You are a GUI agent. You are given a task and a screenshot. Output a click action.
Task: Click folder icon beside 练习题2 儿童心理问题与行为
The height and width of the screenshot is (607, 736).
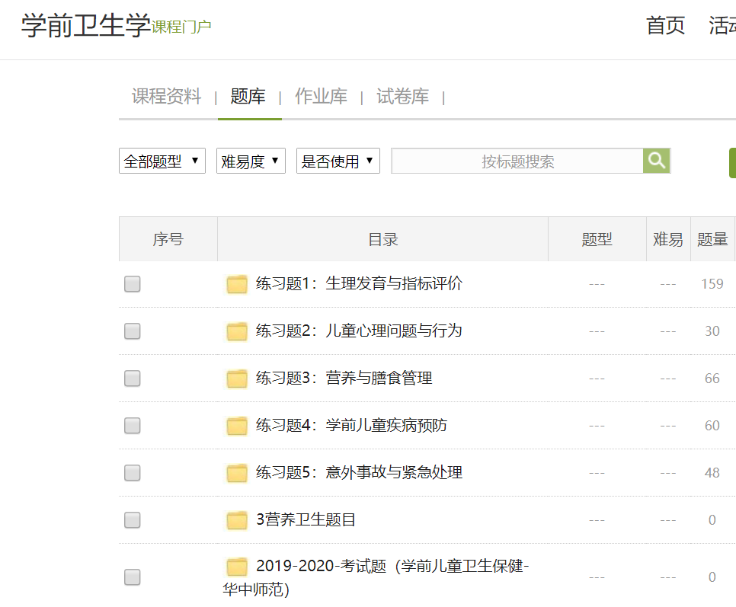tap(237, 331)
